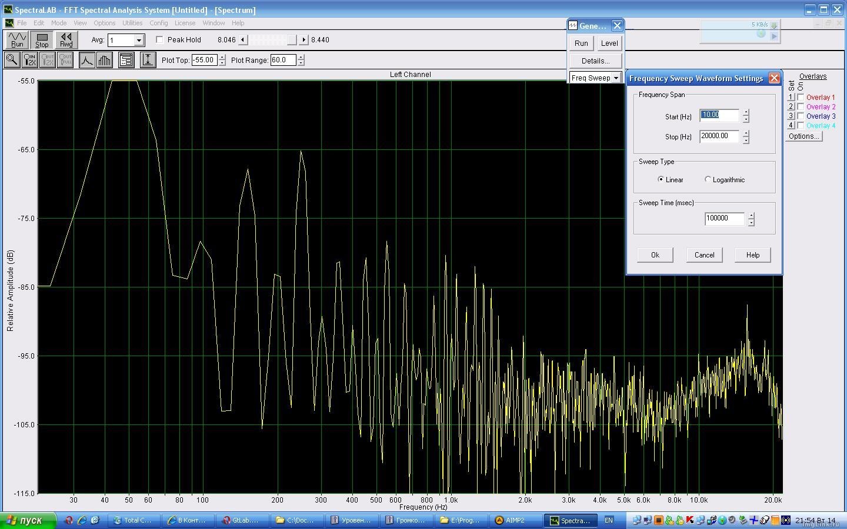The width and height of the screenshot is (847, 529).
Task: Turn on Overlay 1 checkbox
Action: [801, 98]
